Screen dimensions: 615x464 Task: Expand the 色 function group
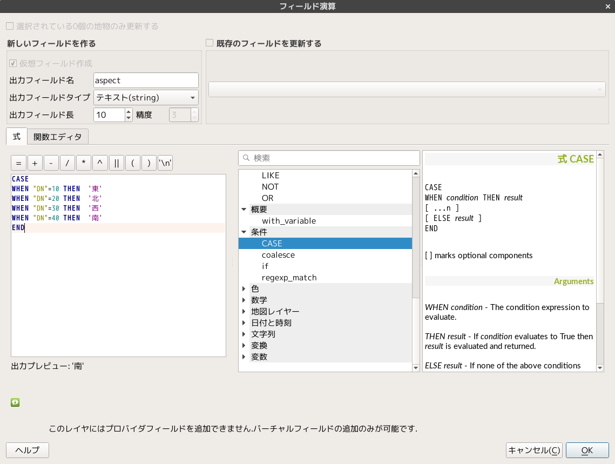click(x=244, y=288)
